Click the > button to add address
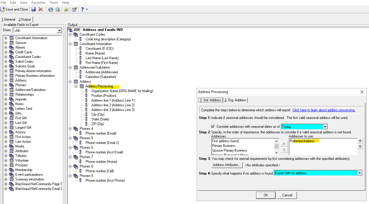Screen dimensions: 369x204 [x=283, y=144]
